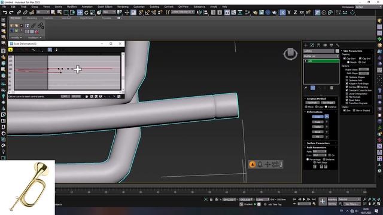Click the Pin Stack icon below modifier list
Viewport: 383px width, 215px height.
coord(306,88)
